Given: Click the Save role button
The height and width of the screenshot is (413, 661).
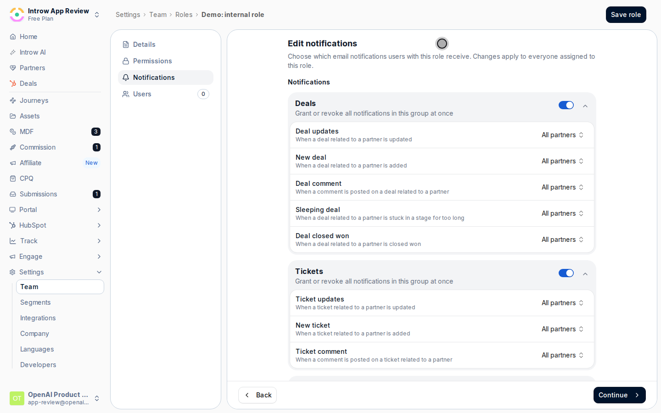Looking at the screenshot, I should (x=626, y=15).
